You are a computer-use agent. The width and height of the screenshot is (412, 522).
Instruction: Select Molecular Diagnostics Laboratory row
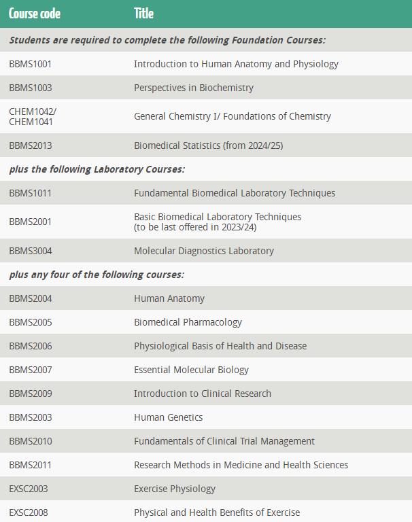(206, 251)
